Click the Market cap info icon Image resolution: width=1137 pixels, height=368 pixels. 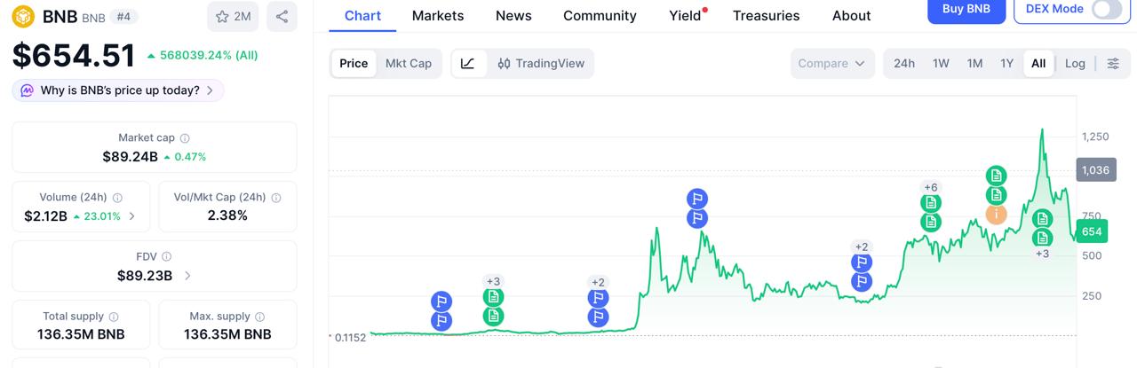click(185, 138)
